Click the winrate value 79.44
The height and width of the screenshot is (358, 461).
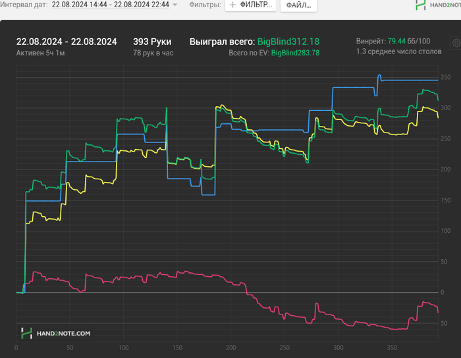[x=396, y=42]
